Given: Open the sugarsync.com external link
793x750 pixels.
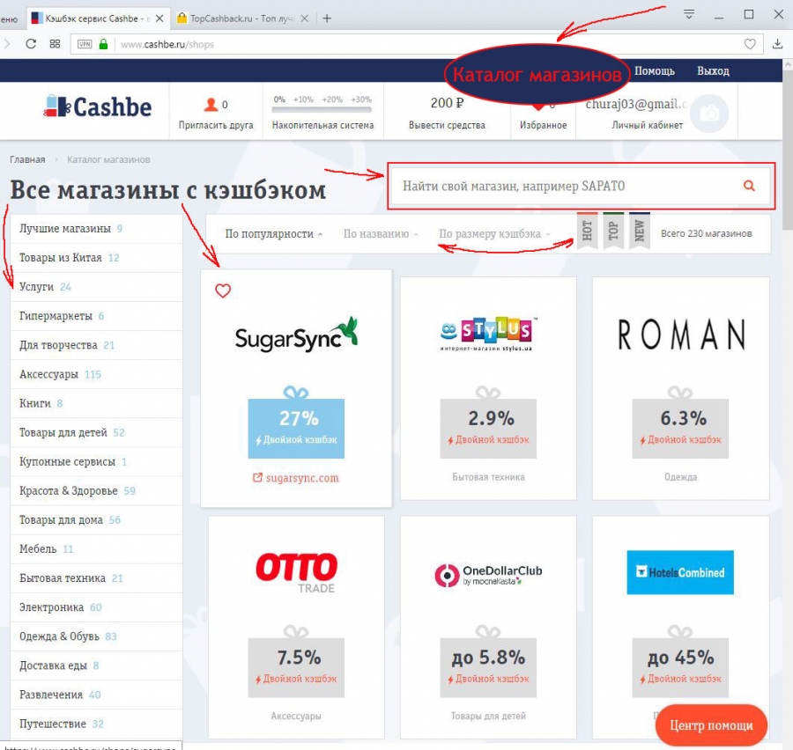Looking at the screenshot, I should pos(296,478).
